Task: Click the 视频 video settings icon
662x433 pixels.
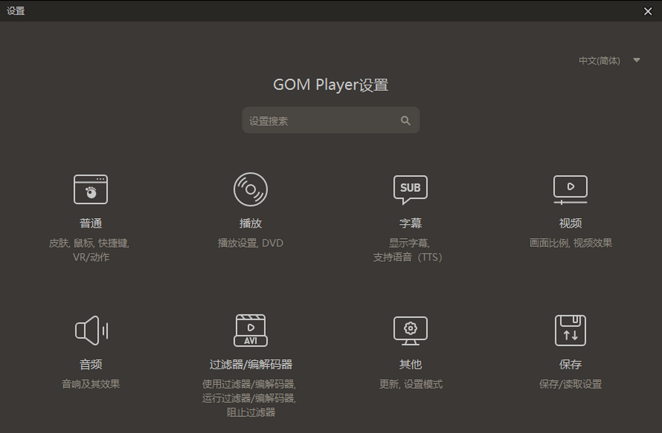Action: [570, 189]
